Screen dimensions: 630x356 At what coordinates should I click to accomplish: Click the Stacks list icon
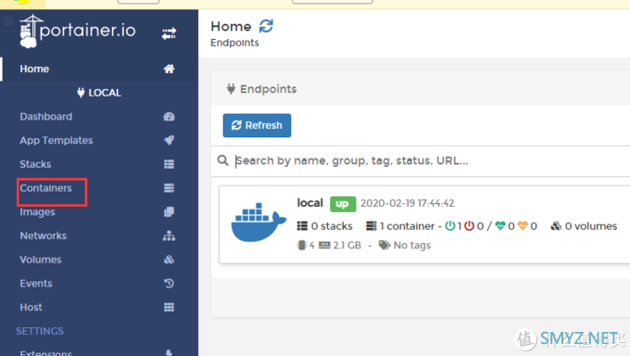[x=169, y=164]
